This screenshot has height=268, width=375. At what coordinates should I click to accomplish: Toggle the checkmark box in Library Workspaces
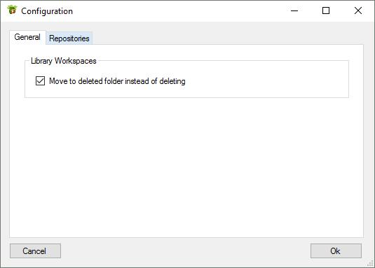pyautogui.click(x=40, y=81)
